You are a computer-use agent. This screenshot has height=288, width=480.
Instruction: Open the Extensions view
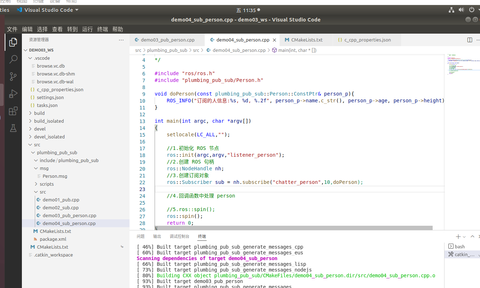point(13,111)
